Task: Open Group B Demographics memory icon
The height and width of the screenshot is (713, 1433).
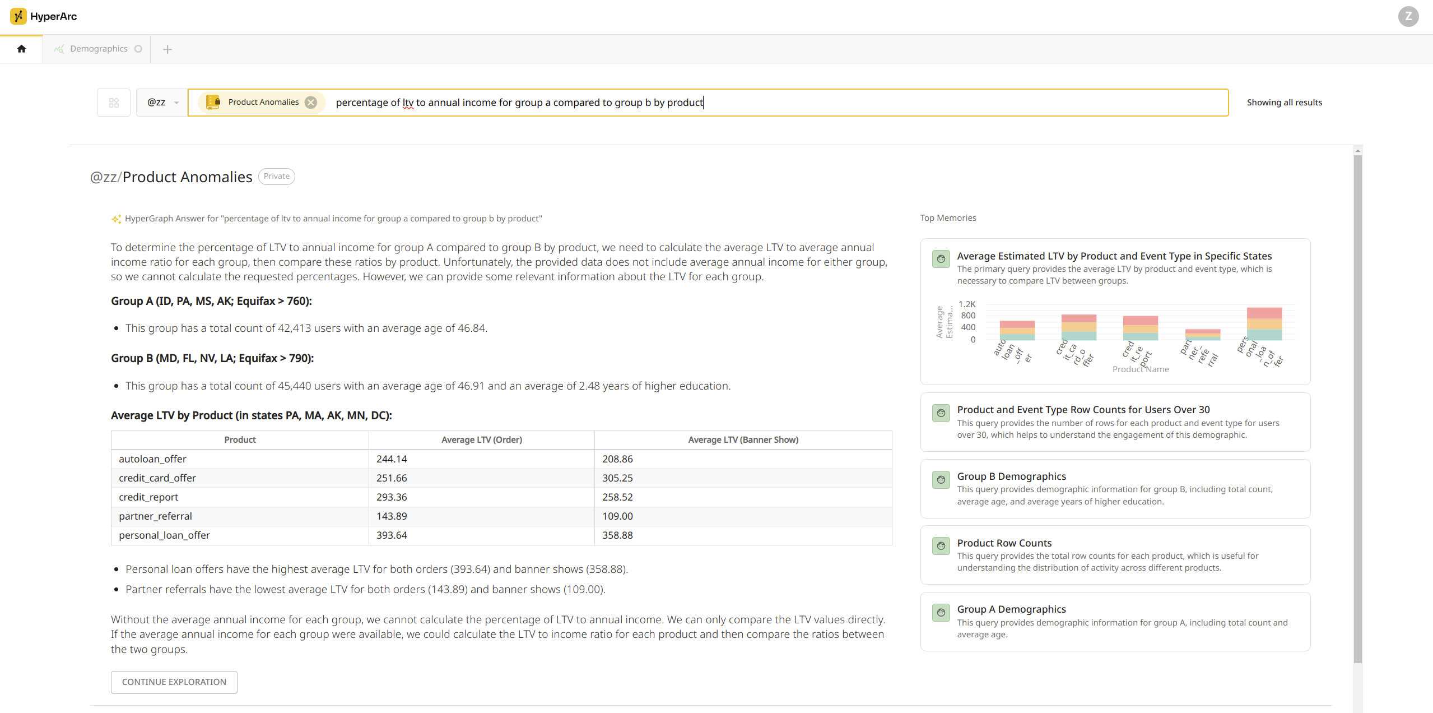Action: [x=941, y=480]
